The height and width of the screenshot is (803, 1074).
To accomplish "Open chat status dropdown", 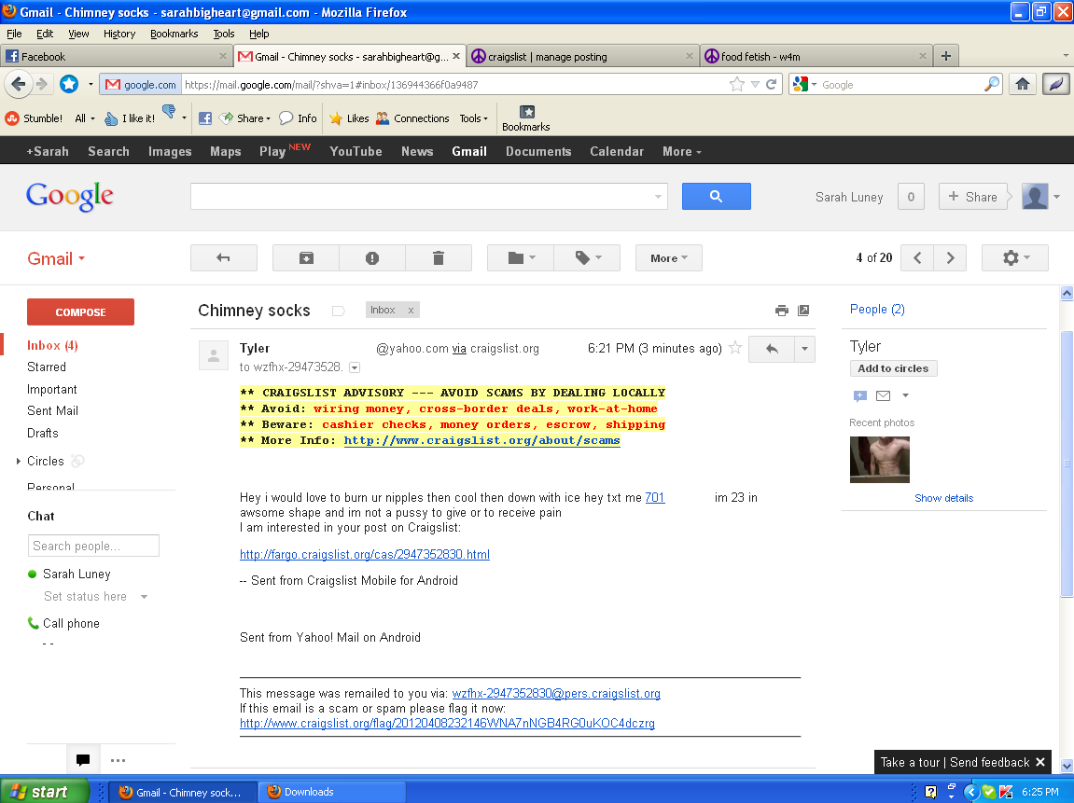I will tap(144, 597).
